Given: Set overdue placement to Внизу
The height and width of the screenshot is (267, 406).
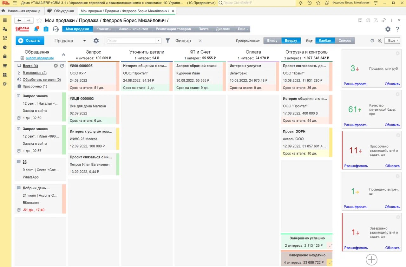Looking at the screenshot, I should tap(272, 41).
